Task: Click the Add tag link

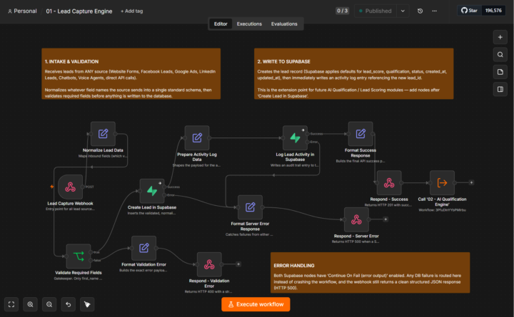Action: point(132,11)
